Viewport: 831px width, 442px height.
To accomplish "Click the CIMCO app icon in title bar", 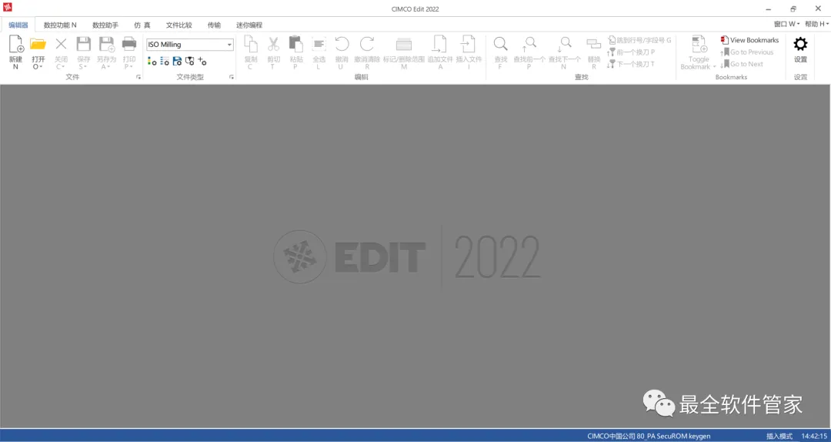I will pyautogui.click(x=8, y=8).
